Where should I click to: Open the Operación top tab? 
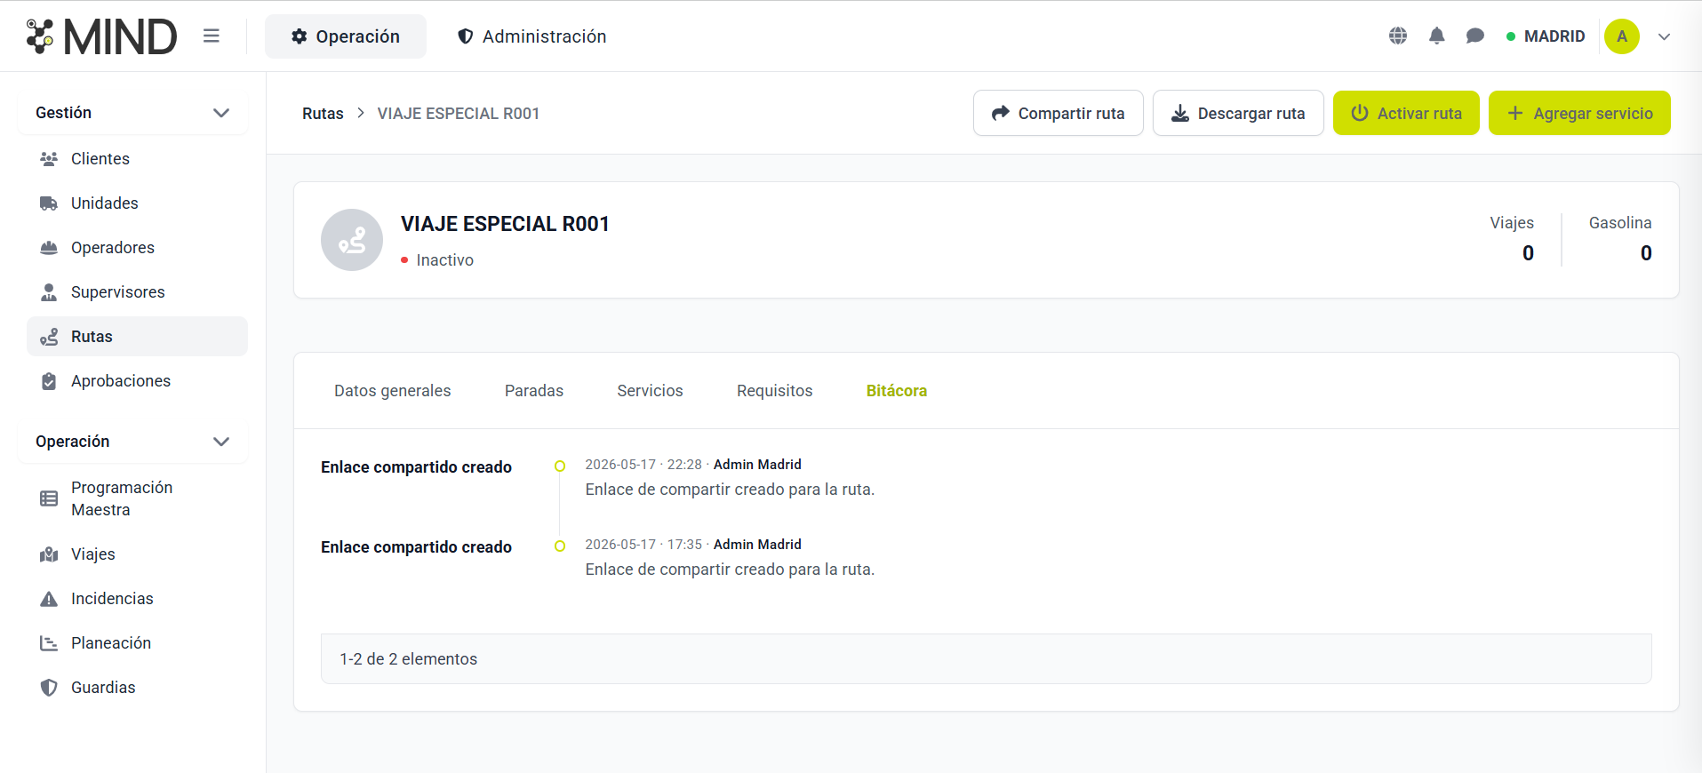pos(346,36)
